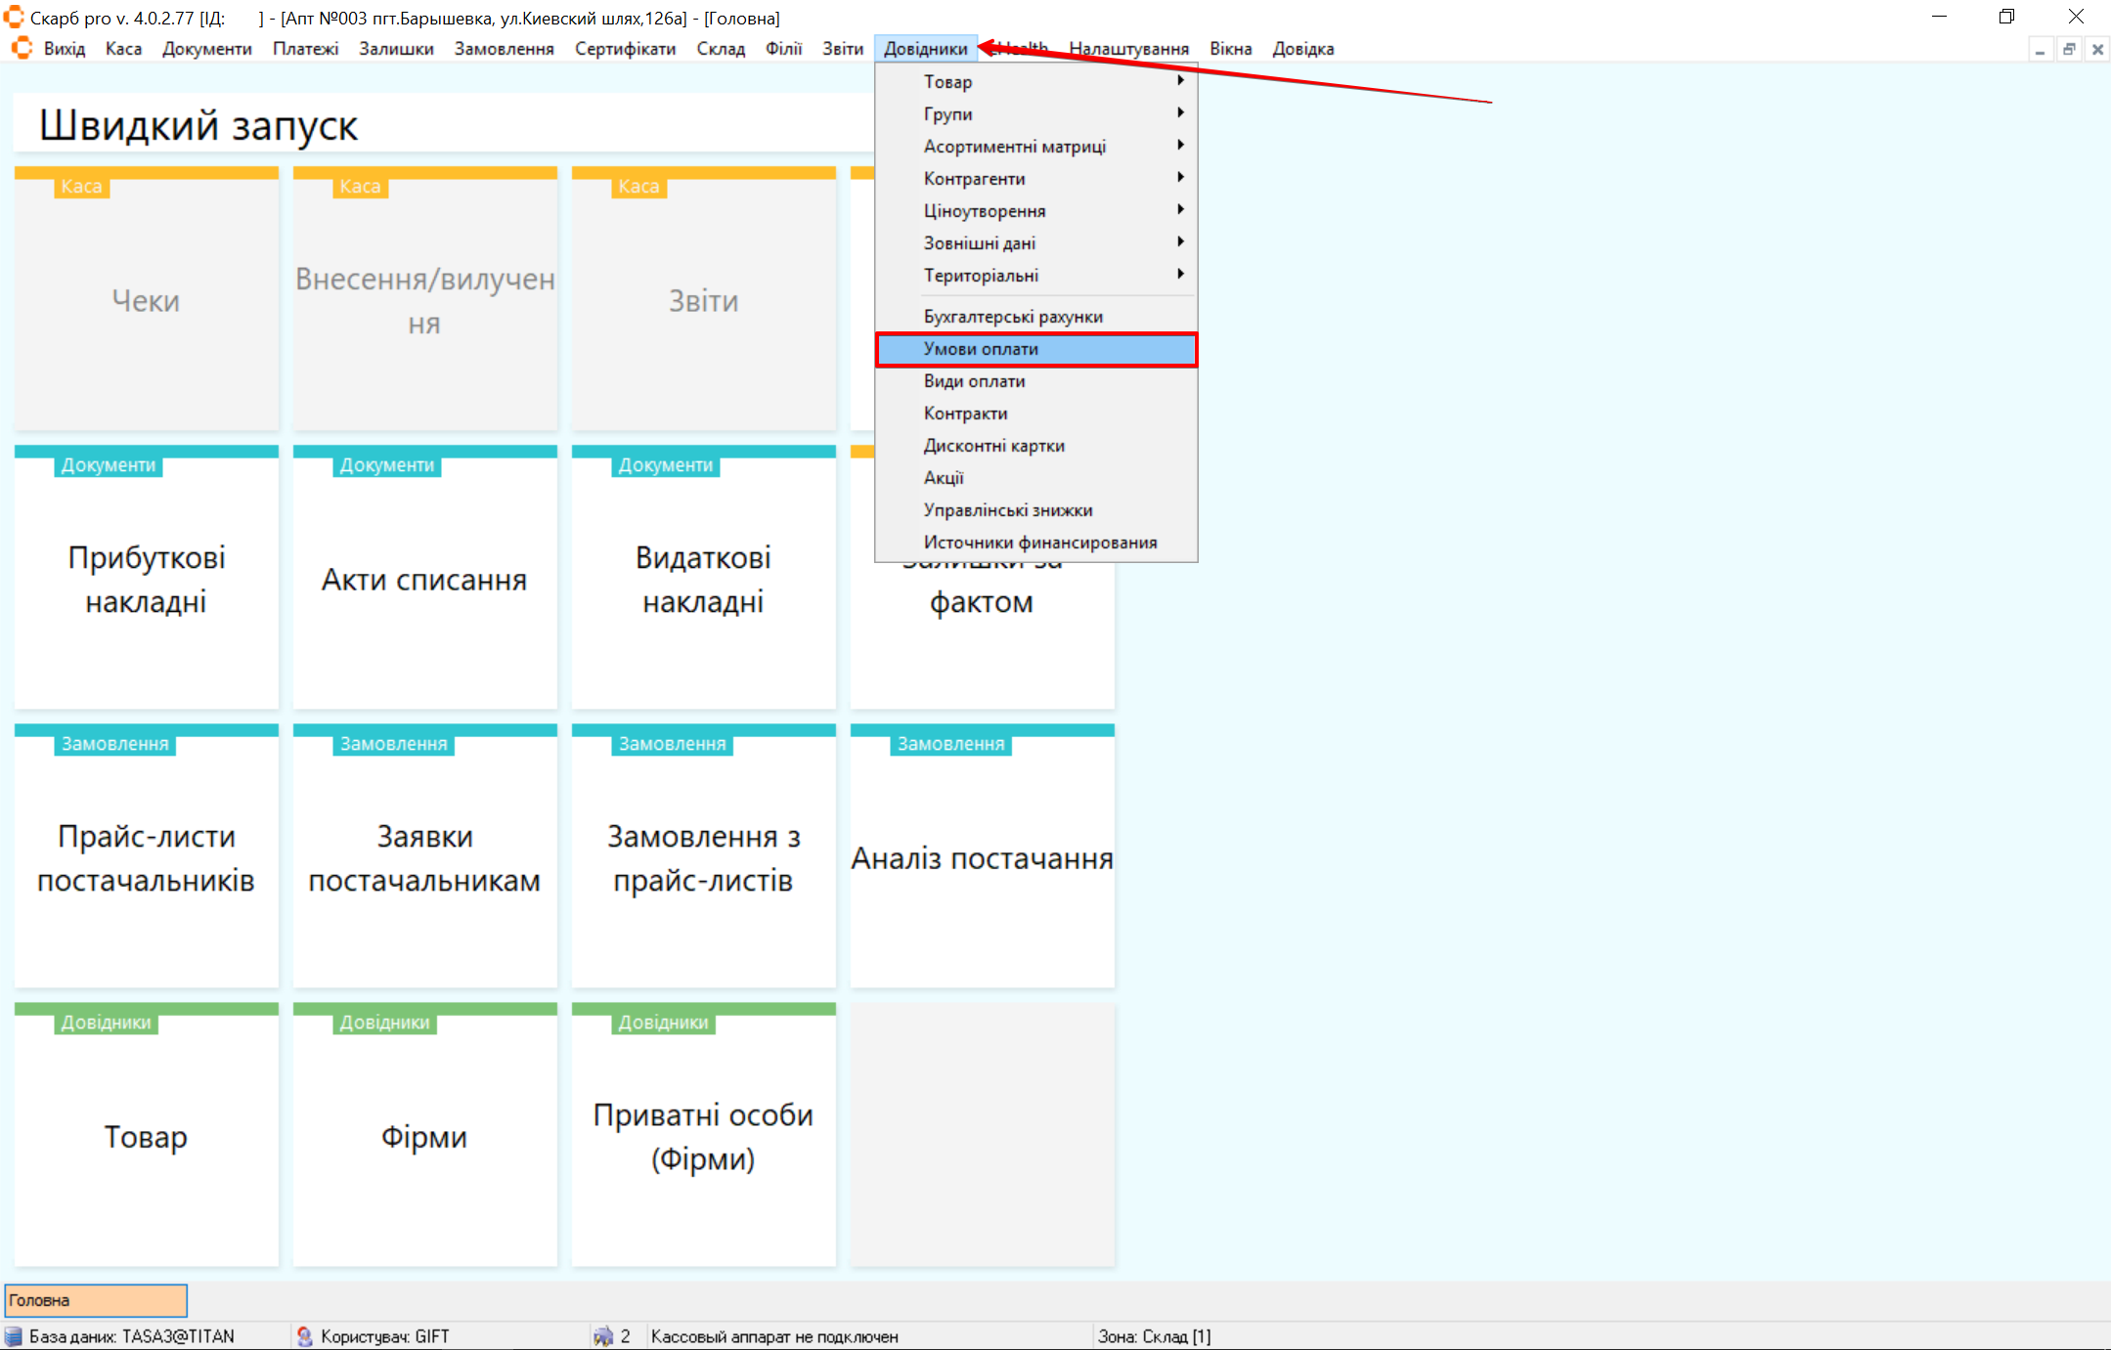Image resolution: width=2111 pixels, height=1350 pixels.
Task: Click the network connections icon in status bar
Action: click(x=603, y=1336)
